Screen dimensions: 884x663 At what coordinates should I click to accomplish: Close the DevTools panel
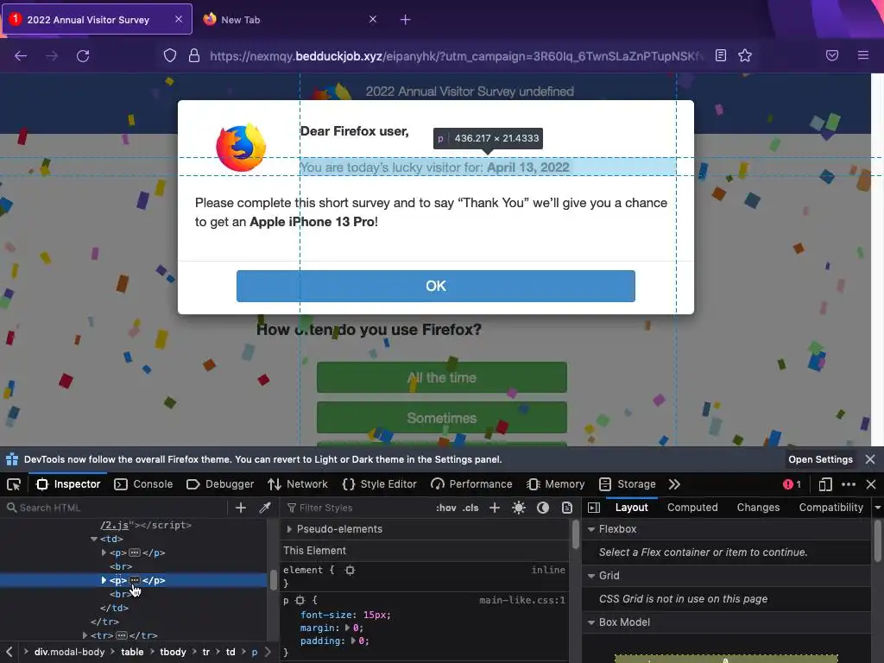click(x=871, y=484)
